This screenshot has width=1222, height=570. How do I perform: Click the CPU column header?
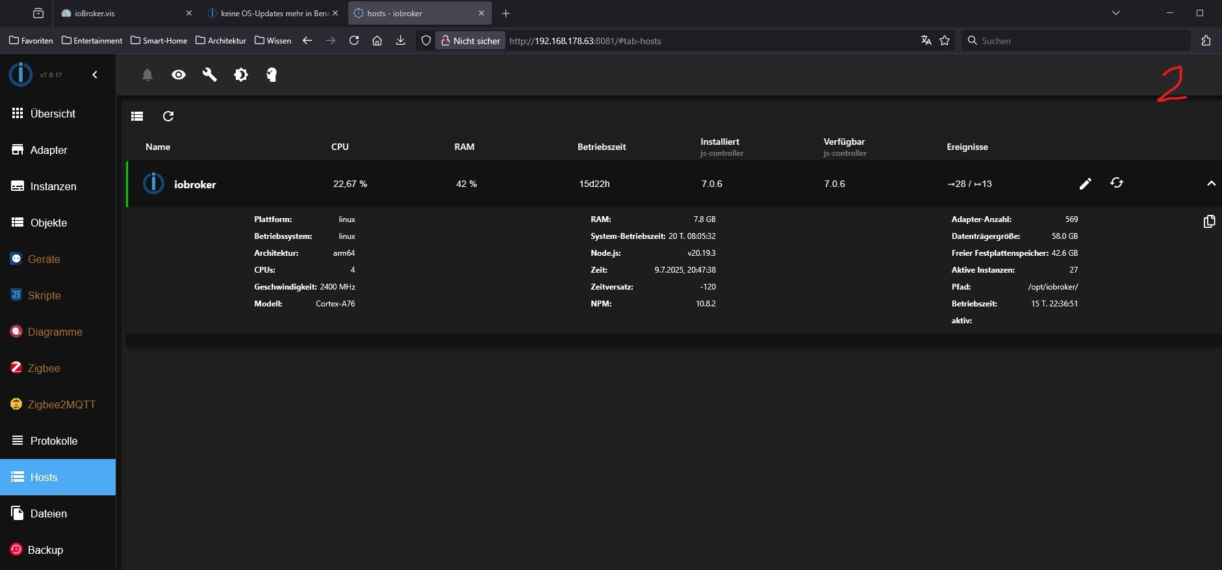[x=340, y=147]
